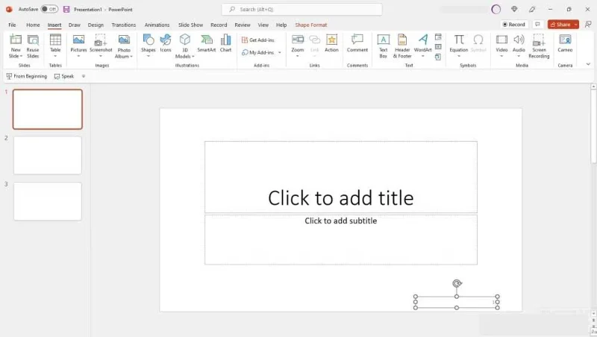Collapse the ribbon chevron
Image resolution: width=597 pixels, height=337 pixels.
588,64
